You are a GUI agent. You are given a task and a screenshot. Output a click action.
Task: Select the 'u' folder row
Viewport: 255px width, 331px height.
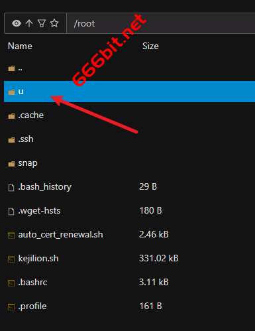(x=129, y=92)
